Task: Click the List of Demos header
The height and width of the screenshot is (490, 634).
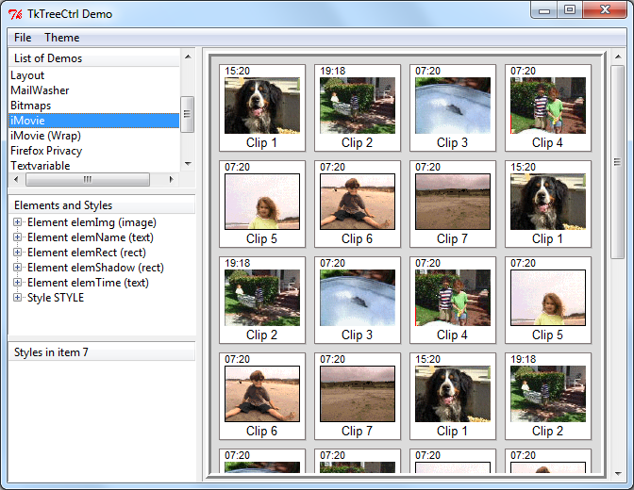Action: coord(93,58)
